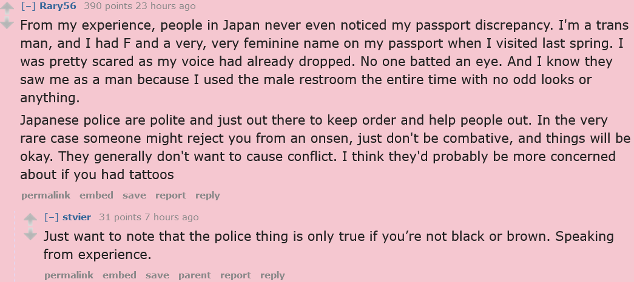Reply to Rary56's comment
Viewport: 634px width, 282px height.
coord(207,195)
